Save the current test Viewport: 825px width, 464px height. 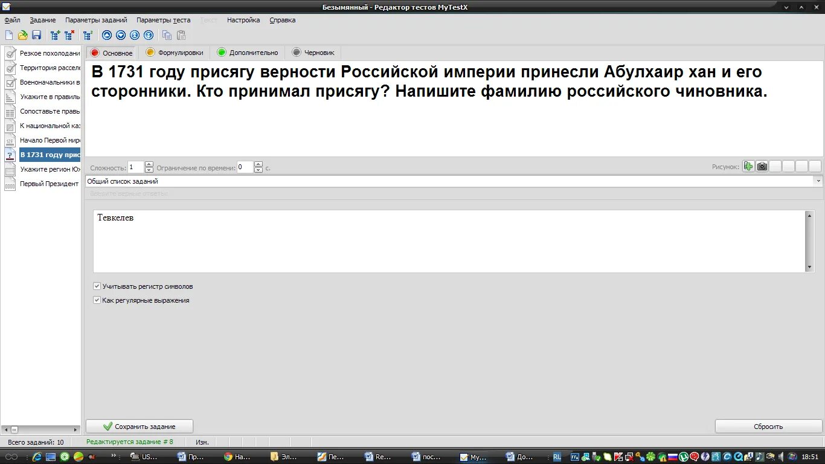36,35
